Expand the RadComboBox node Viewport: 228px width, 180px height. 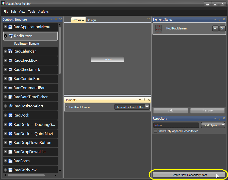5,79
